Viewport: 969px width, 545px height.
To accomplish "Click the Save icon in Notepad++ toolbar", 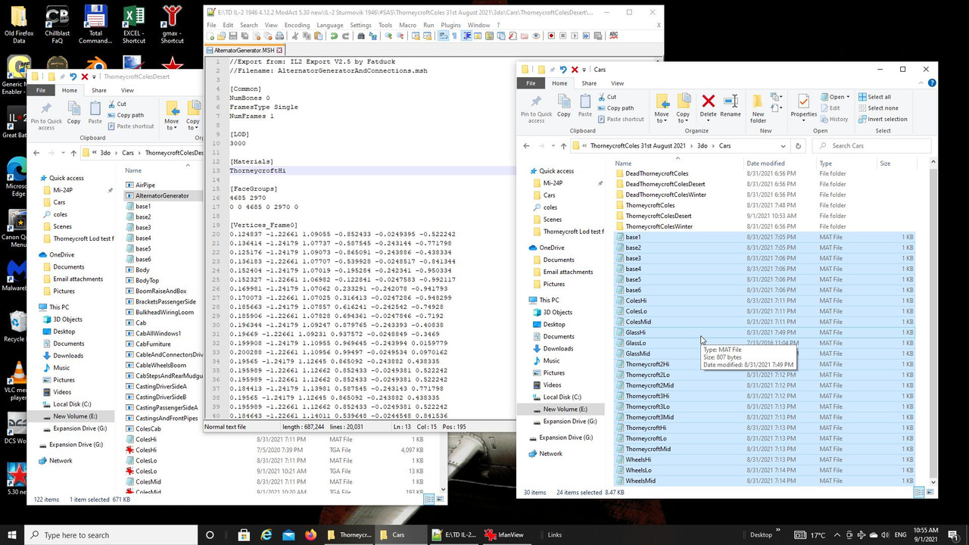I will pos(232,36).
